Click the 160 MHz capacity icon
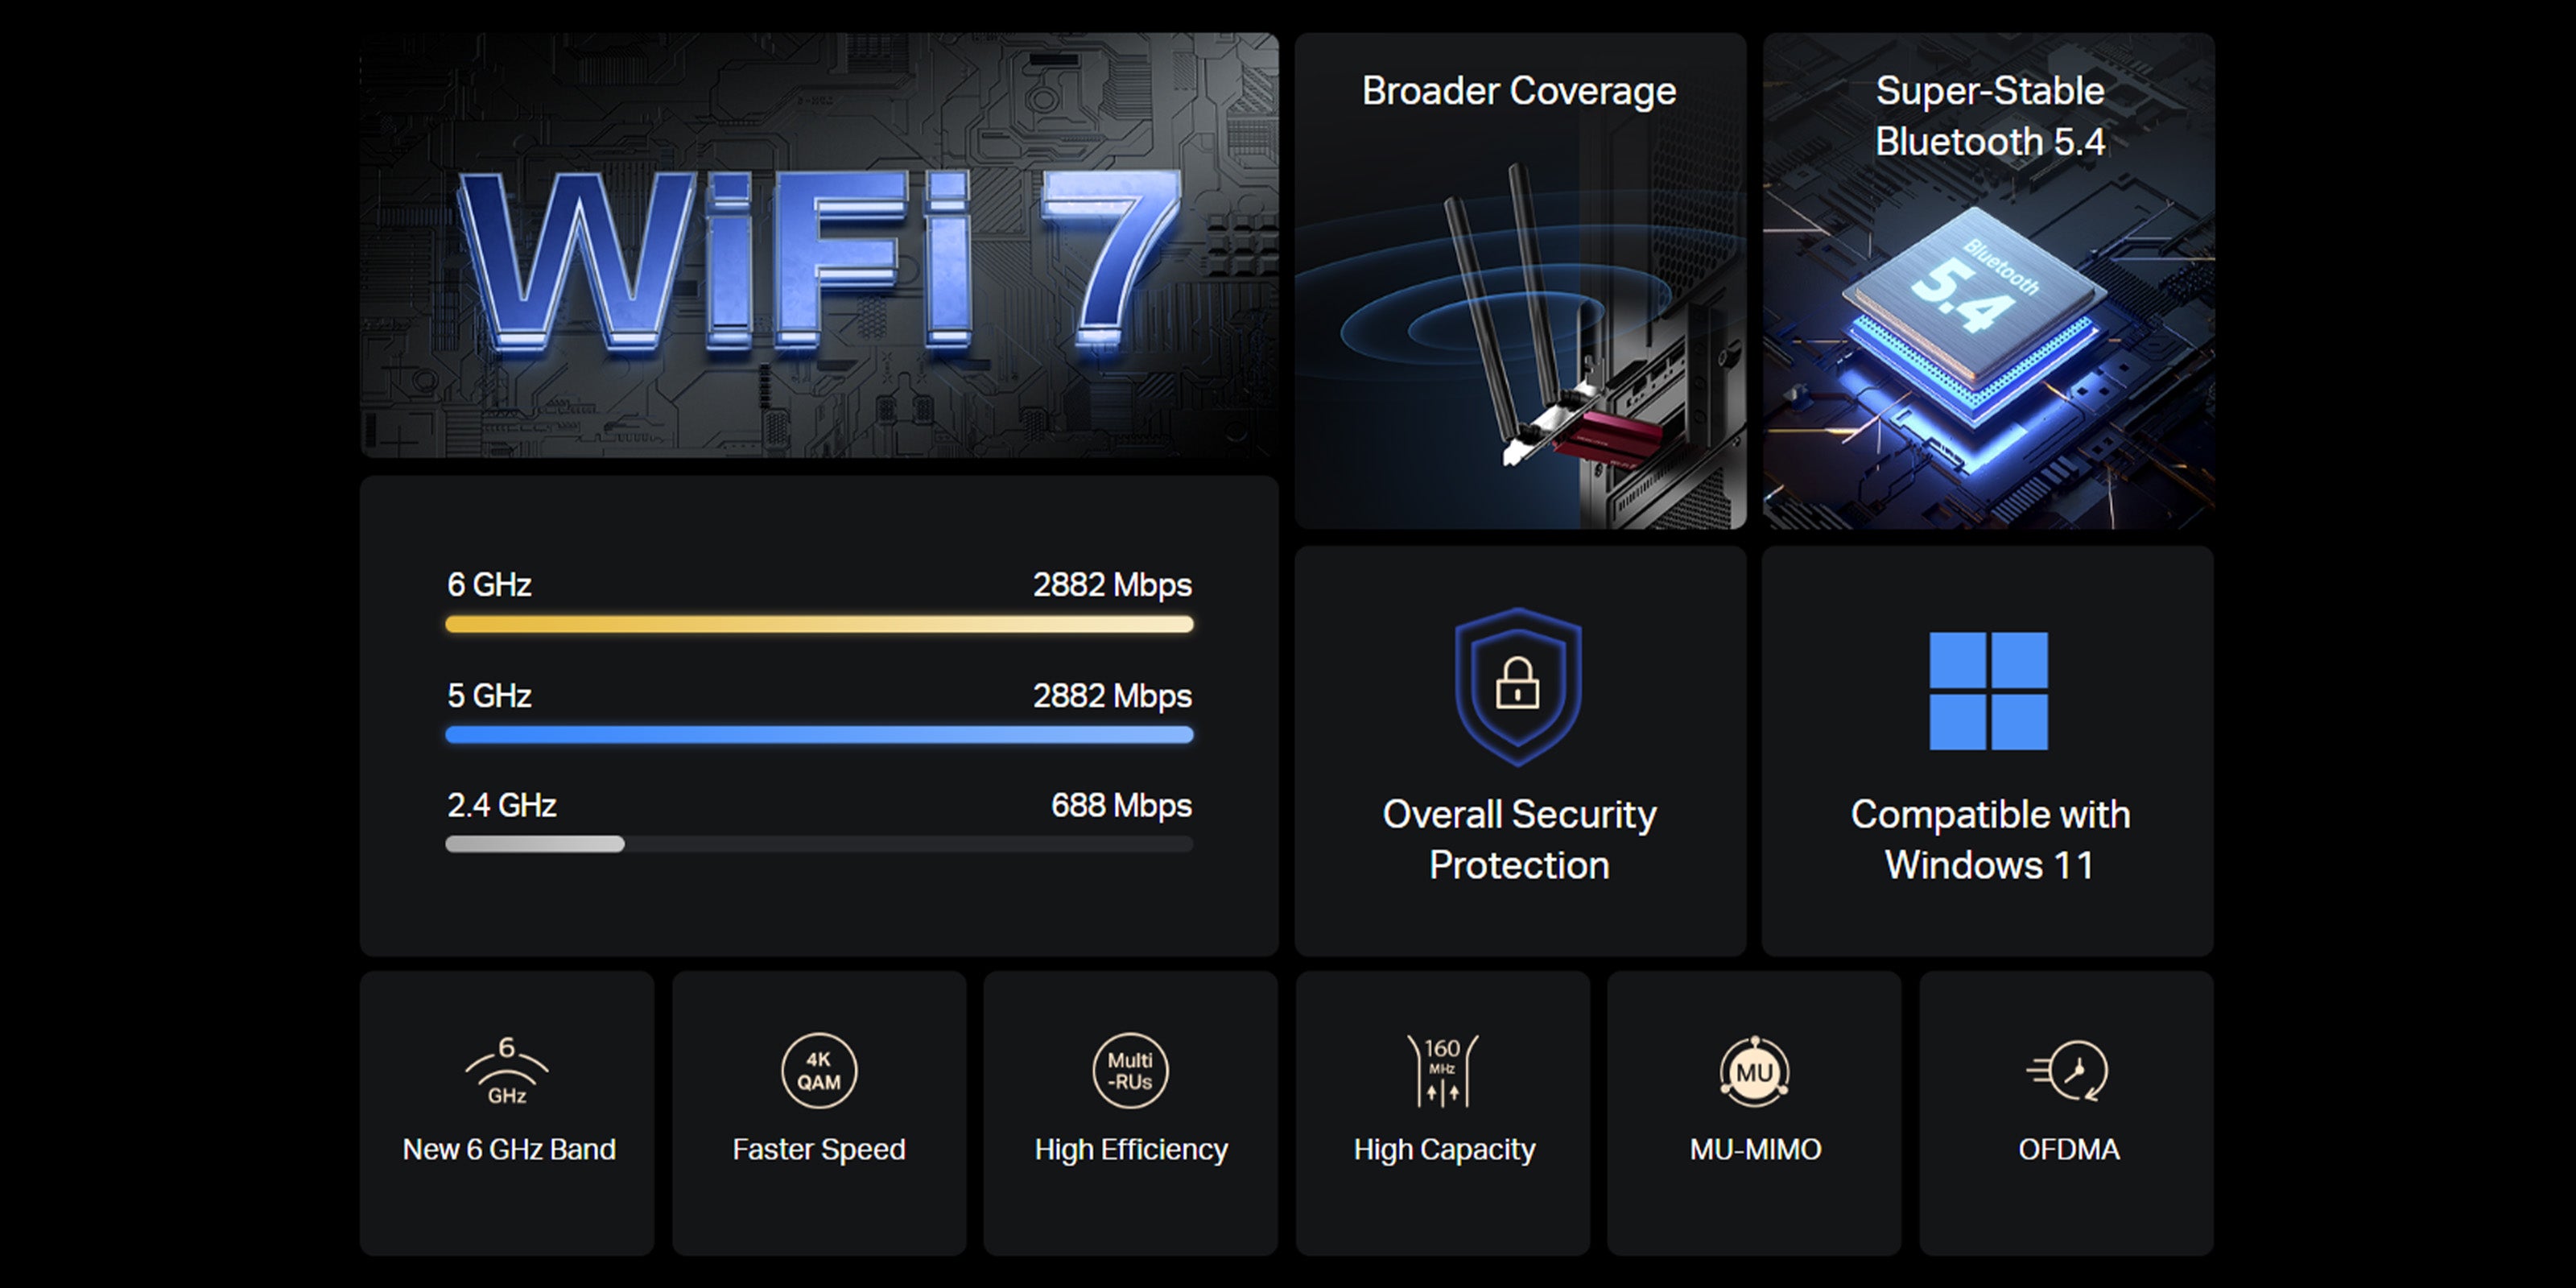Screen dimensions: 2576x1288 tap(1442, 1071)
